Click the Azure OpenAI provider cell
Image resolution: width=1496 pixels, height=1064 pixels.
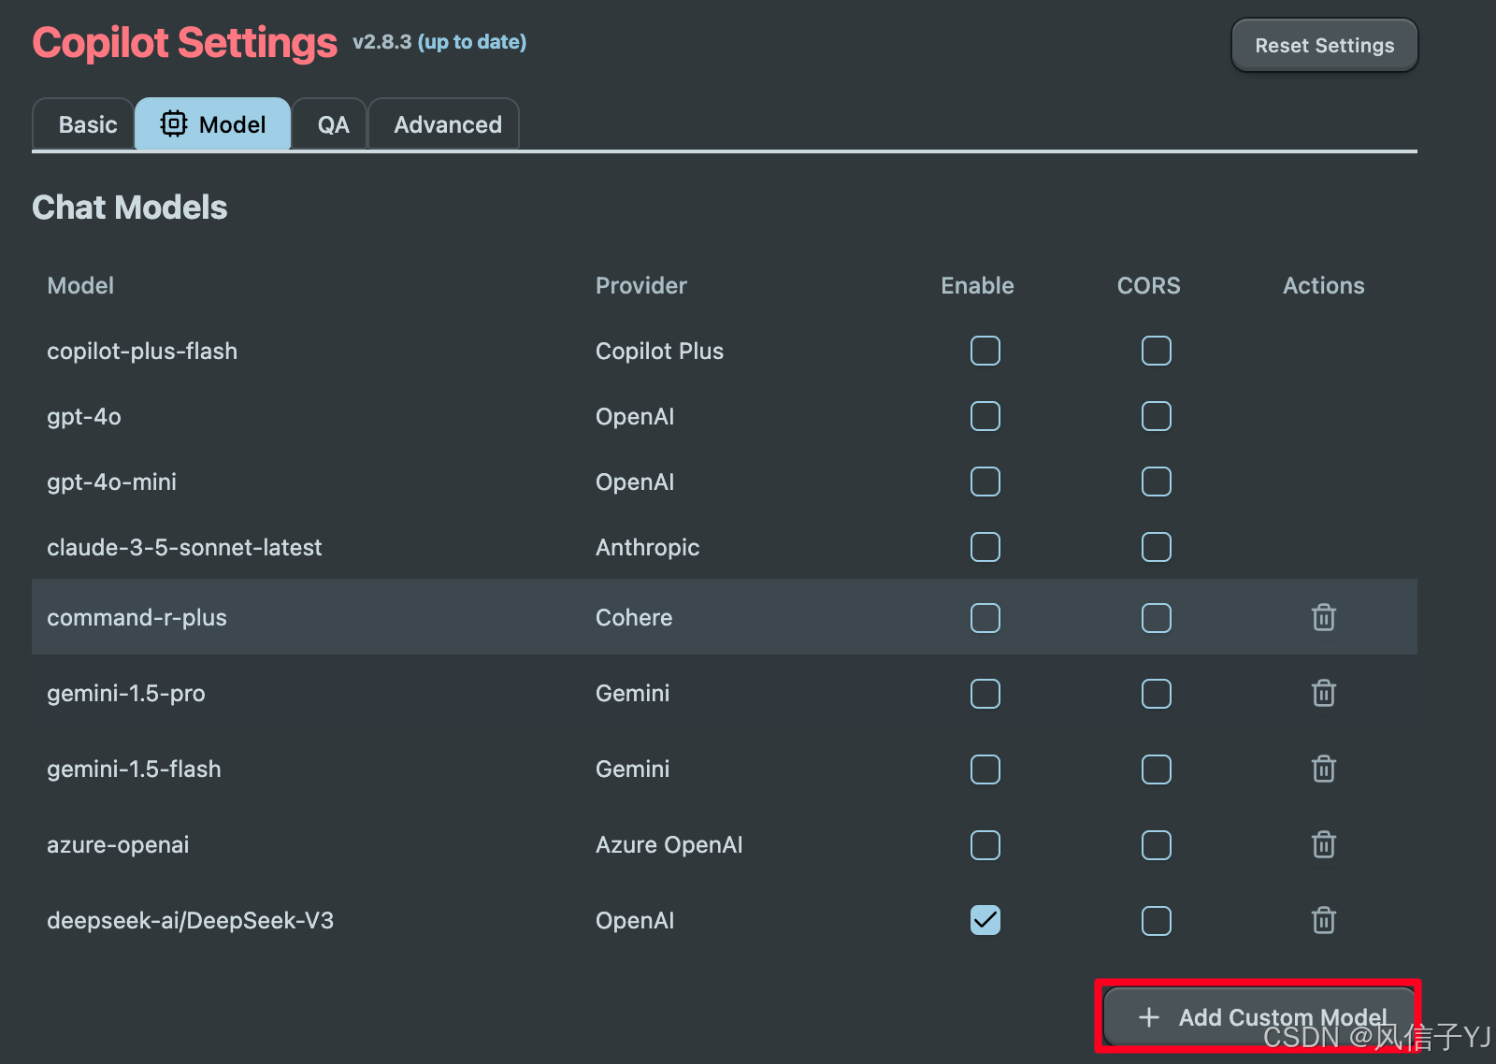[669, 845]
